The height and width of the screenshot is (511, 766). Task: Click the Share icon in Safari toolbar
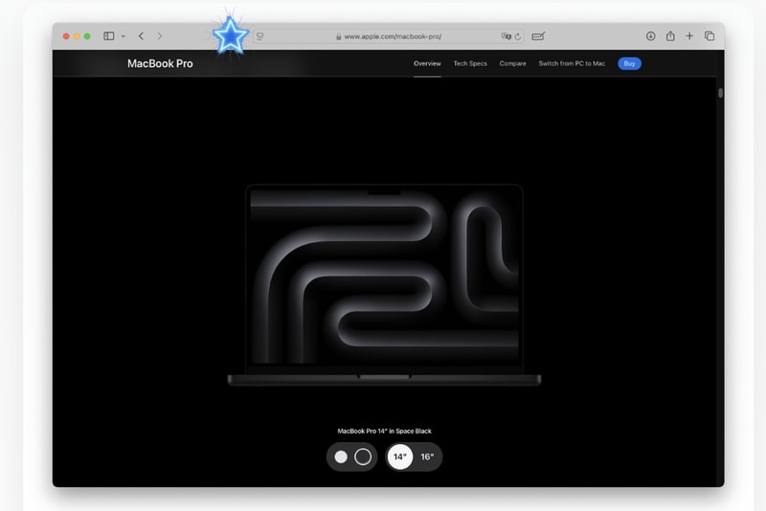click(x=670, y=36)
